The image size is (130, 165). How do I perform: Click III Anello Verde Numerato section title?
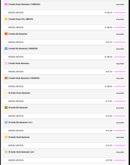tap(19, 137)
